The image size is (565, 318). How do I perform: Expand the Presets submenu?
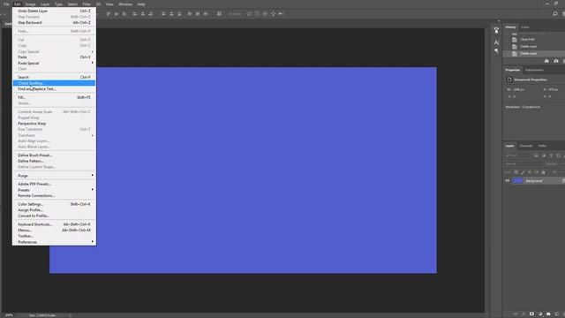click(54, 190)
